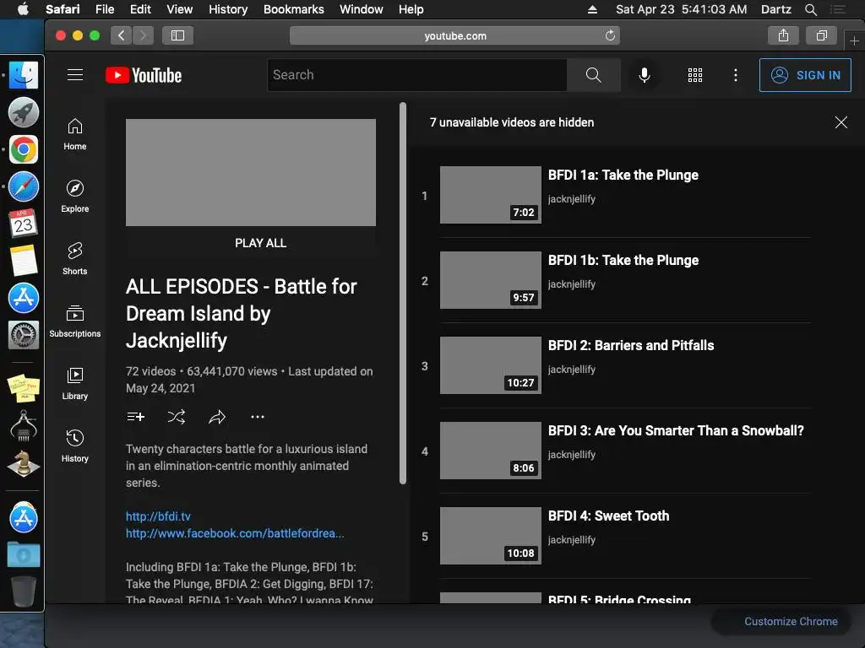
Task: Launch Google Chrome from the Dock
Action: click(x=23, y=149)
